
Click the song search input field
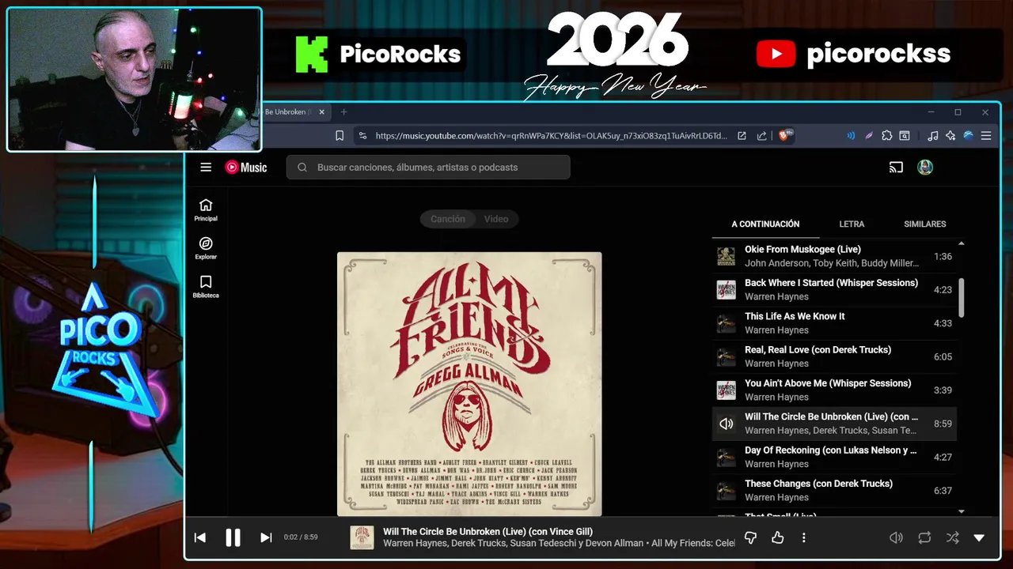[428, 168]
